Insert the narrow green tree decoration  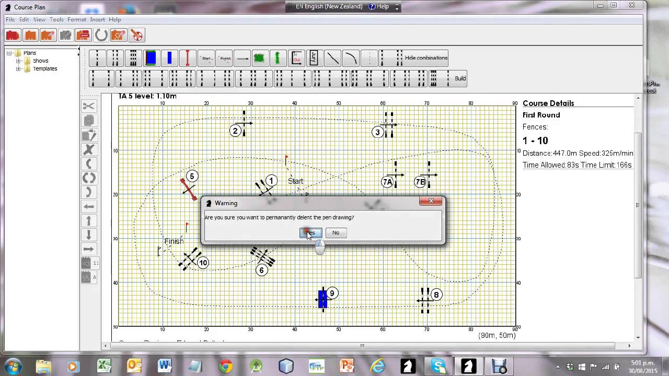point(278,58)
